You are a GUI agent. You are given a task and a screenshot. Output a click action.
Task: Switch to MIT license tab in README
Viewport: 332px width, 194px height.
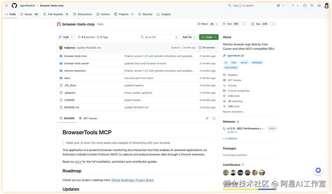pos(88,118)
